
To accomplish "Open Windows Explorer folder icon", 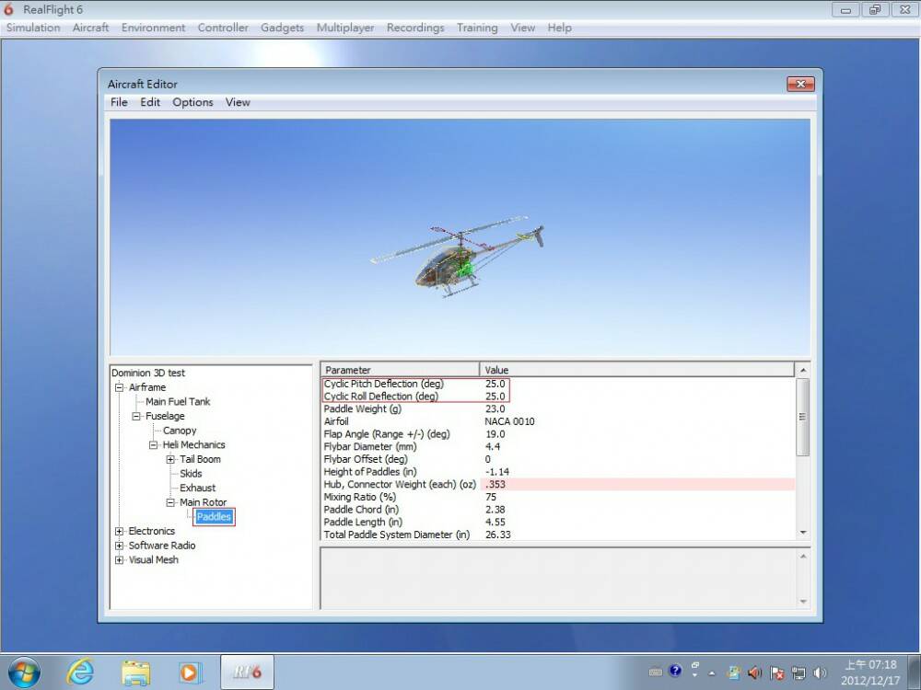I will [135, 673].
